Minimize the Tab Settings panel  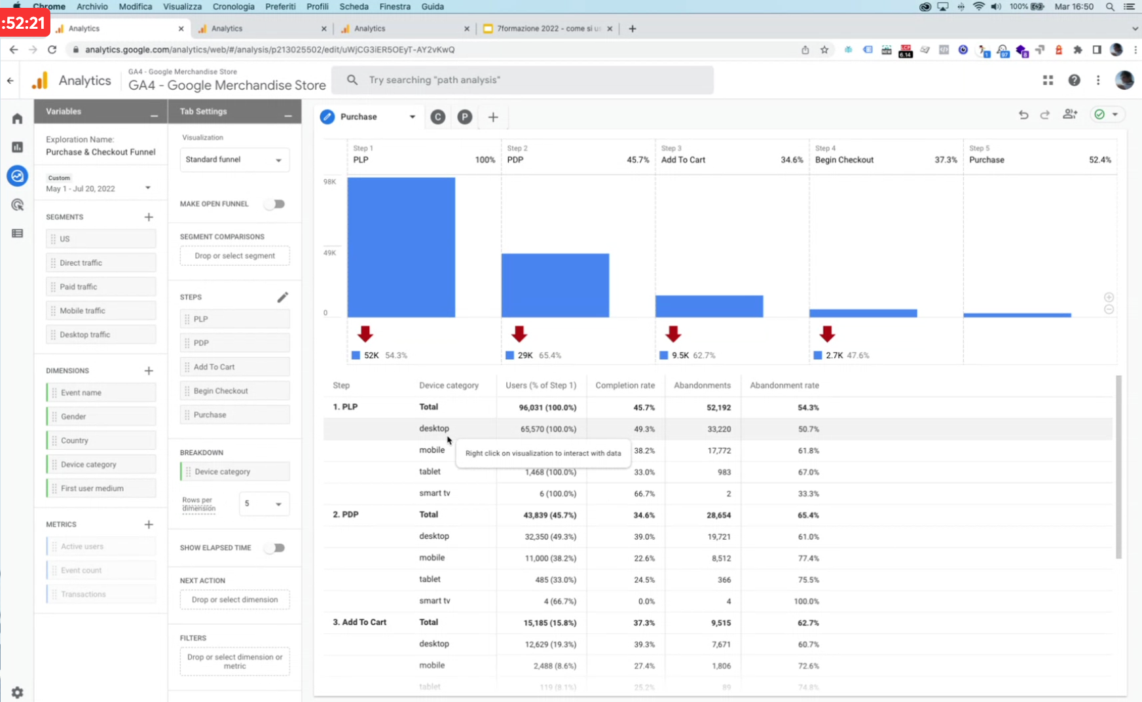point(288,115)
